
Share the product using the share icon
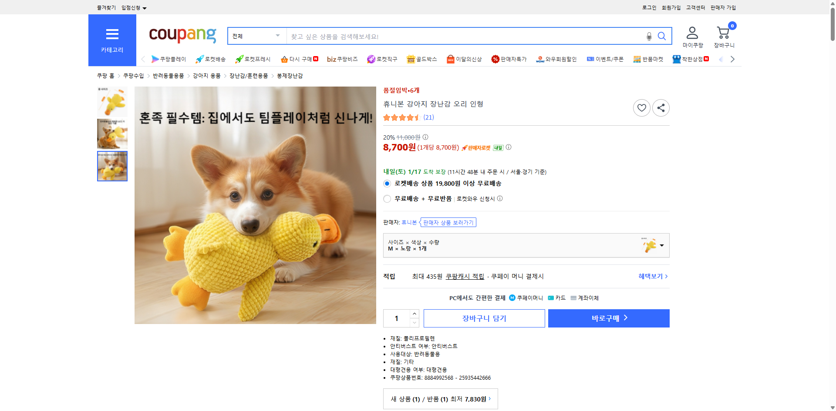661,107
